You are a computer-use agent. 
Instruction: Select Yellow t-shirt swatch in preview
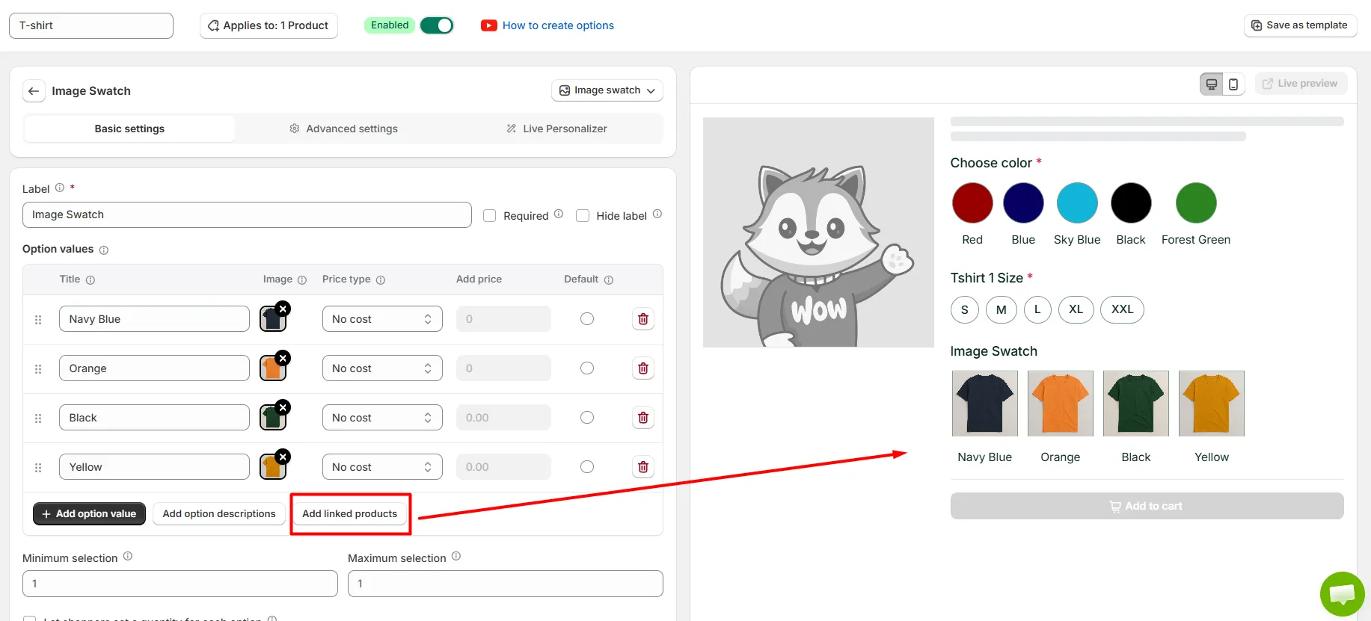1212,404
